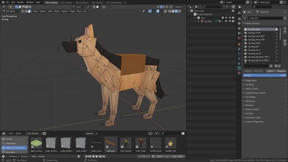Open the Output properties tab icon
288x162 pixels.
coord(239,23)
